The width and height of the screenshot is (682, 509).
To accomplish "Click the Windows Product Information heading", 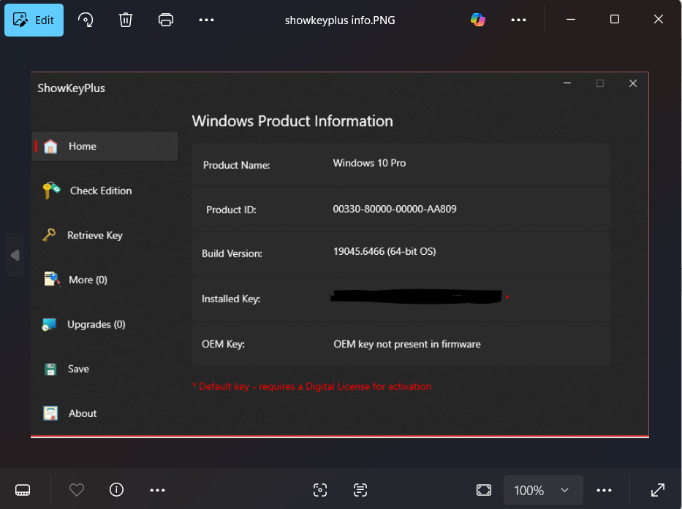I will [292, 120].
